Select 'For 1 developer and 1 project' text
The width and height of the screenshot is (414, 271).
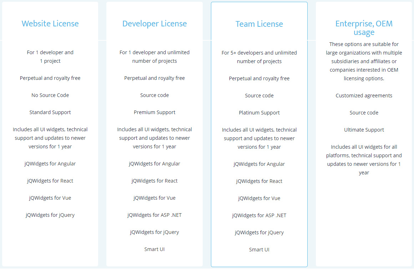pos(50,57)
